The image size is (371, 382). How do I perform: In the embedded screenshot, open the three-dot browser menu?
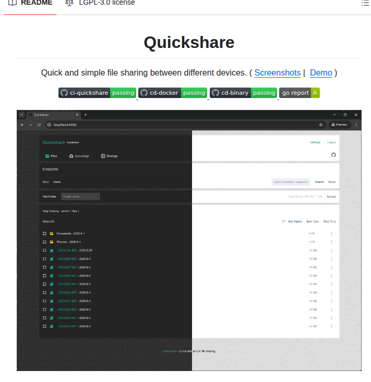point(356,125)
